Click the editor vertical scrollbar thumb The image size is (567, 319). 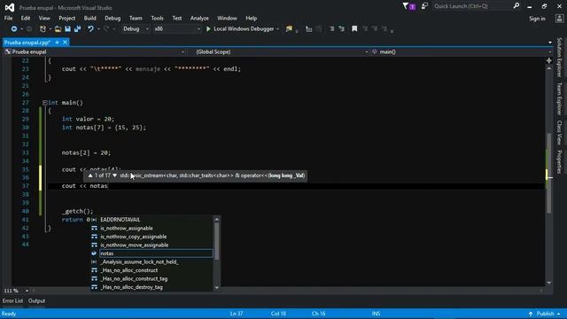coord(549,174)
